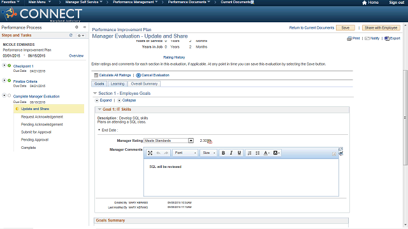Click the Calculate All Ratings calculator icon
Image resolution: width=408 pixels, height=229 pixels.
pos(96,75)
